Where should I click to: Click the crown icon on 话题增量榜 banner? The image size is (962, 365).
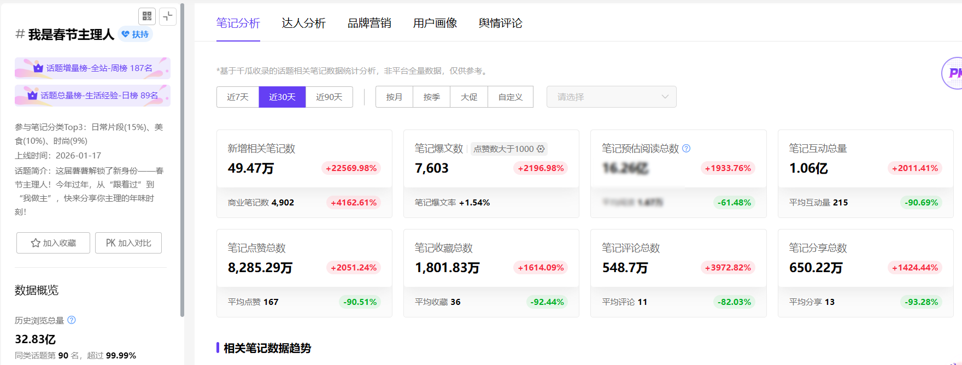(x=38, y=68)
